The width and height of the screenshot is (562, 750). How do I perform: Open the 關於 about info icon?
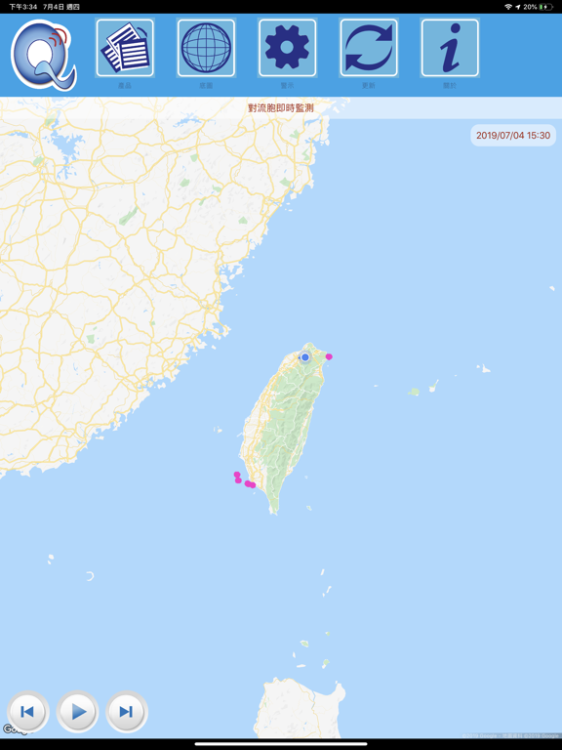tap(450, 48)
